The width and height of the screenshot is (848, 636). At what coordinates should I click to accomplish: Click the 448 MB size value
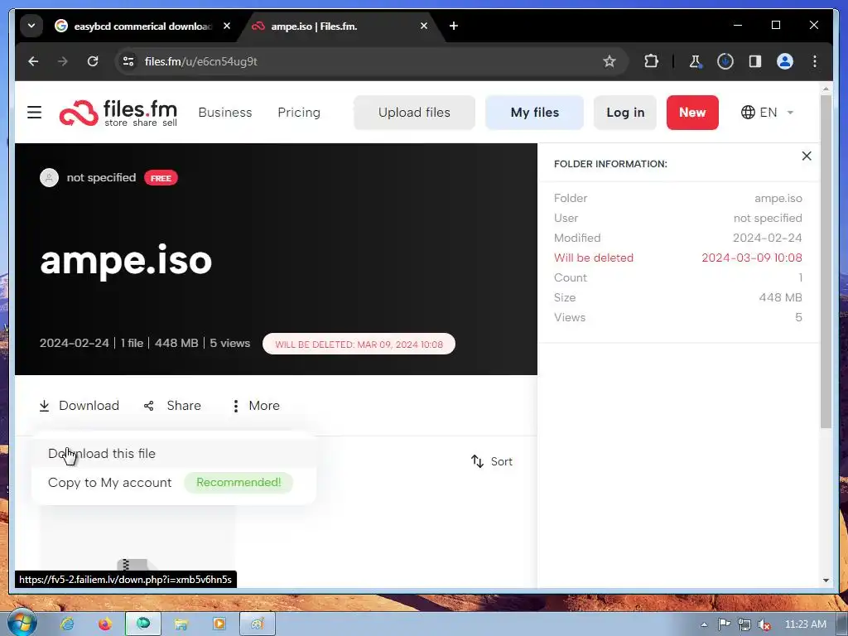(780, 297)
